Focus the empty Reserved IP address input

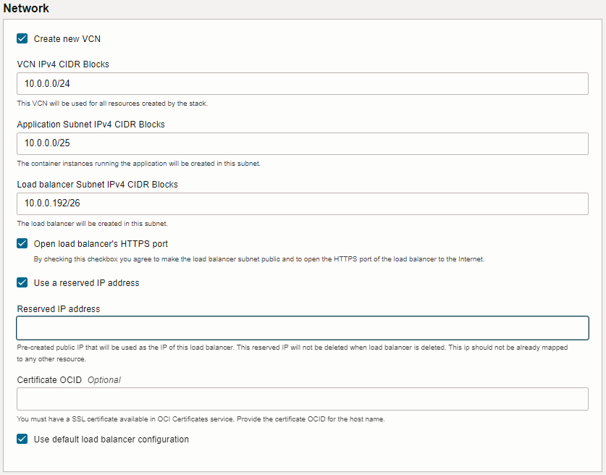pos(303,328)
